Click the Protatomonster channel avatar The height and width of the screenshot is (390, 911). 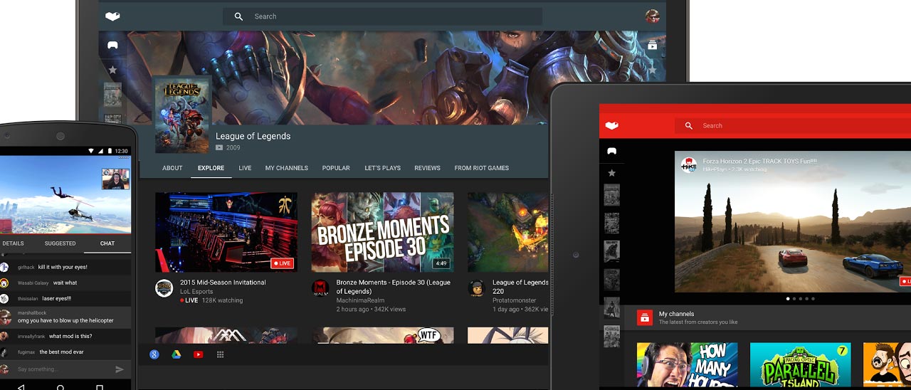click(x=476, y=288)
